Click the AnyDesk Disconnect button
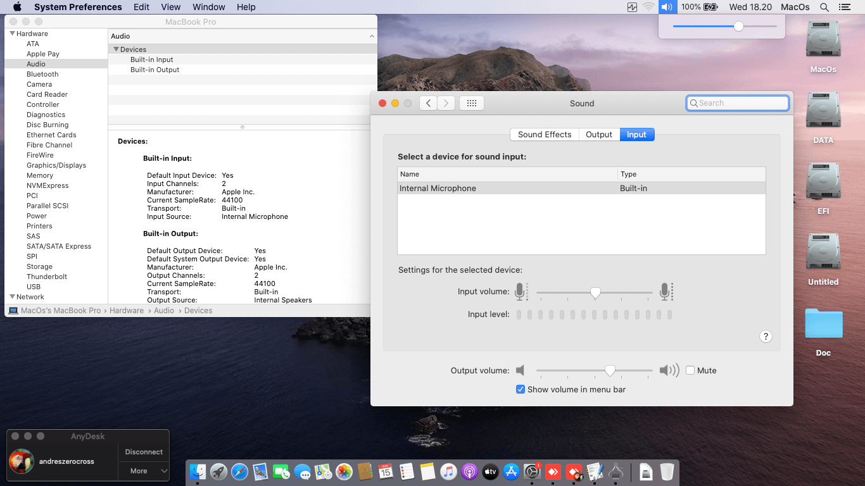The image size is (865, 486). tap(144, 452)
